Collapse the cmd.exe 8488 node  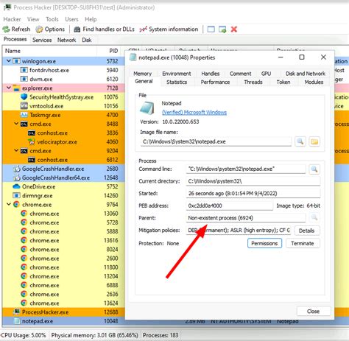(16, 124)
